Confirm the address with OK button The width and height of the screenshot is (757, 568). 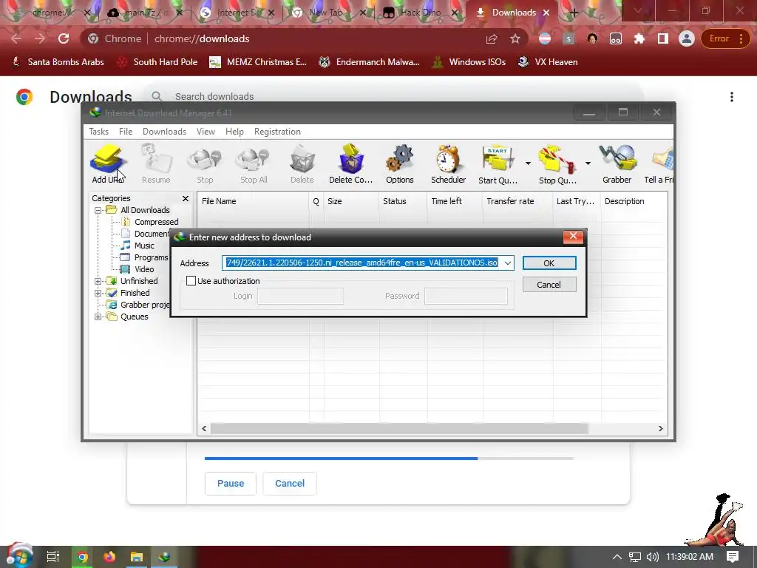click(x=549, y=263)
